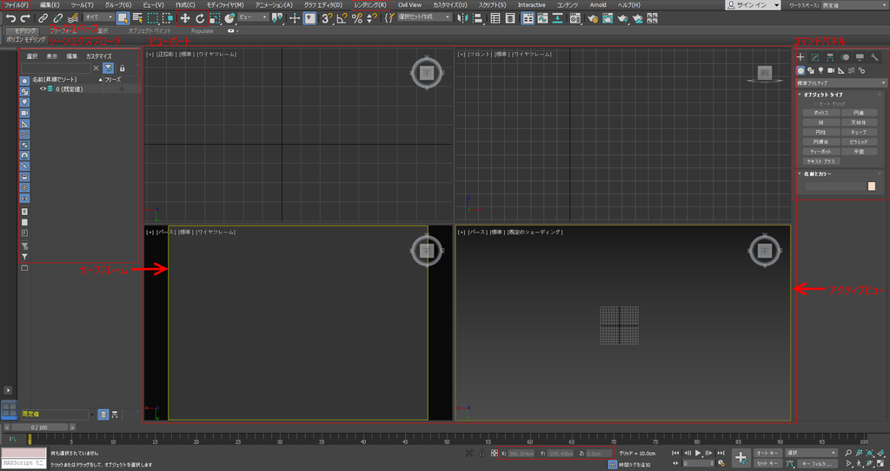Image resolution: width=890 pixels, height=471 pixels.
Task: Open Rendered Frame Window icon
Action: tap(608, 18)
